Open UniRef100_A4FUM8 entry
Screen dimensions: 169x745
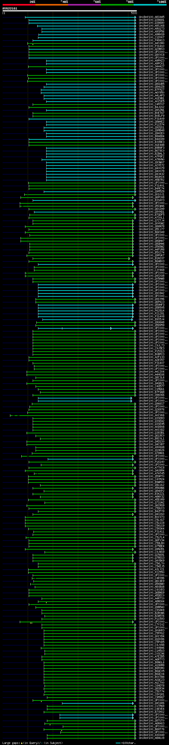pyautogui.click(x=152, y=249)
